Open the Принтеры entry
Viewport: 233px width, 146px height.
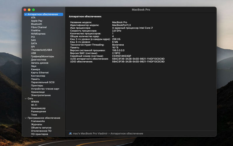pos(37,86)
